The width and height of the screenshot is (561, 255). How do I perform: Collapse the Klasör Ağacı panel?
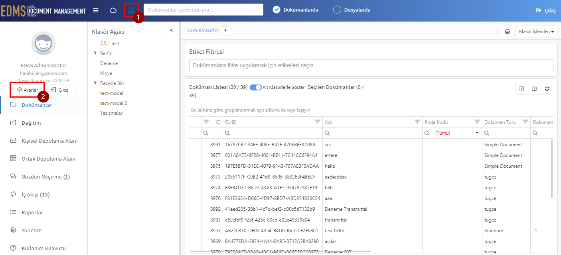coord(171,30)
